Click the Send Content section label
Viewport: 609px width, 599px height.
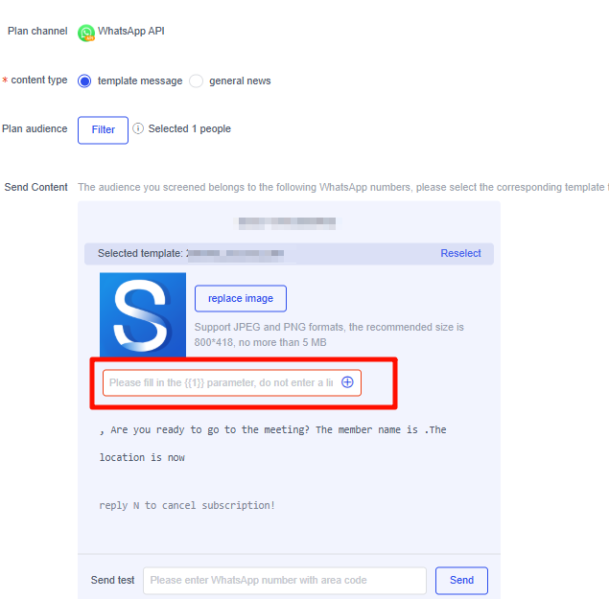click(x=35, y=187)
